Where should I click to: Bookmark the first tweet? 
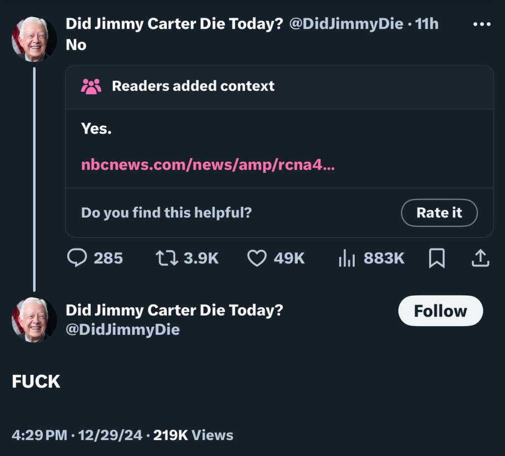436,258
